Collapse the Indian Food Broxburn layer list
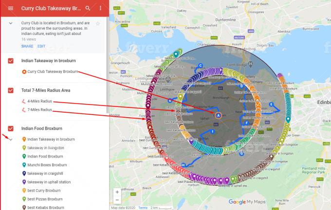Viewport: 331px width, 210px height. pos(11,140)
